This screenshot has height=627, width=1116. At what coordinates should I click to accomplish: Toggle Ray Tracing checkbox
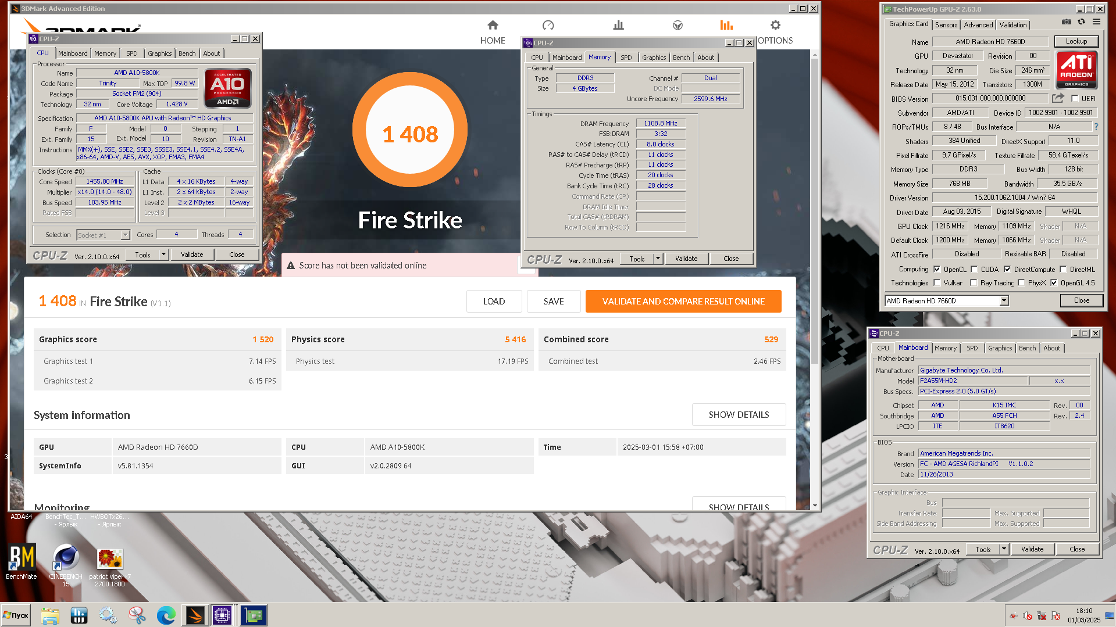(x=974, y=283)
